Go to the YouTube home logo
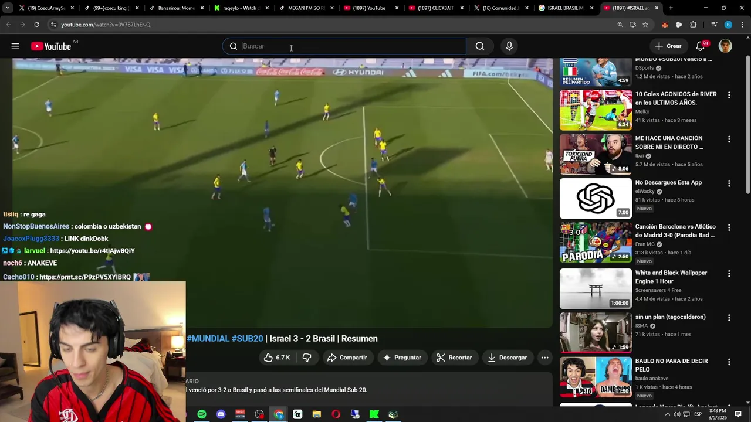This screenshot has width=751, height=422. click(50, 46)
